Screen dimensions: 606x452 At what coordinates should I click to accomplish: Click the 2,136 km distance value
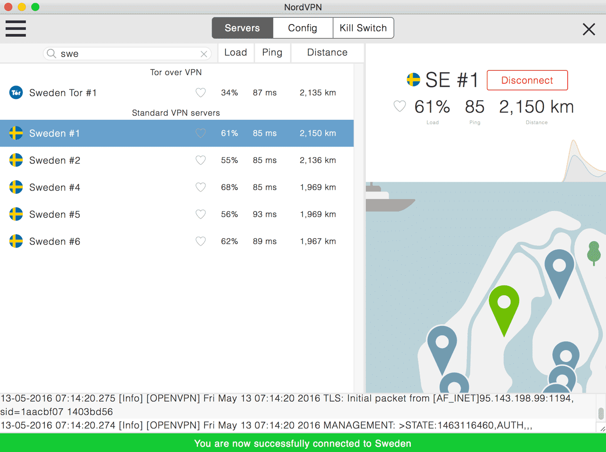pos(318,160)
